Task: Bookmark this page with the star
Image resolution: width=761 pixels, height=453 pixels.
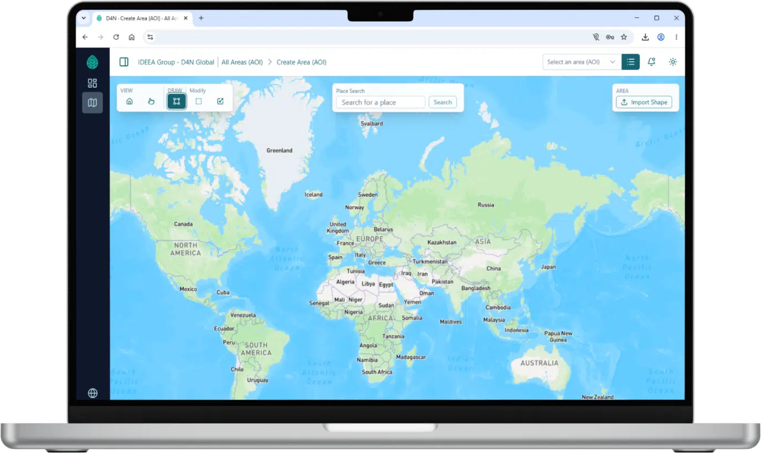Action: point(624,37)
